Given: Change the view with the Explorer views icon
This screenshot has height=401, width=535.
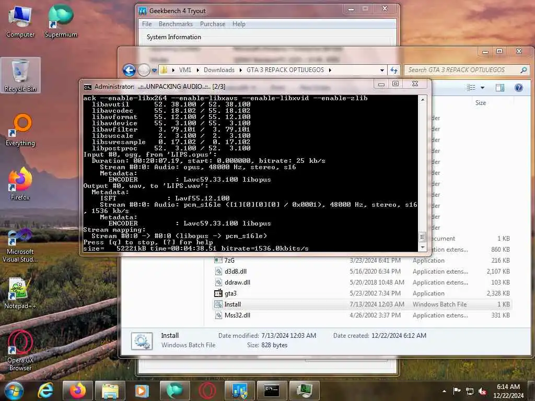Looking at the screenshot, I should (x=471, y=88).
